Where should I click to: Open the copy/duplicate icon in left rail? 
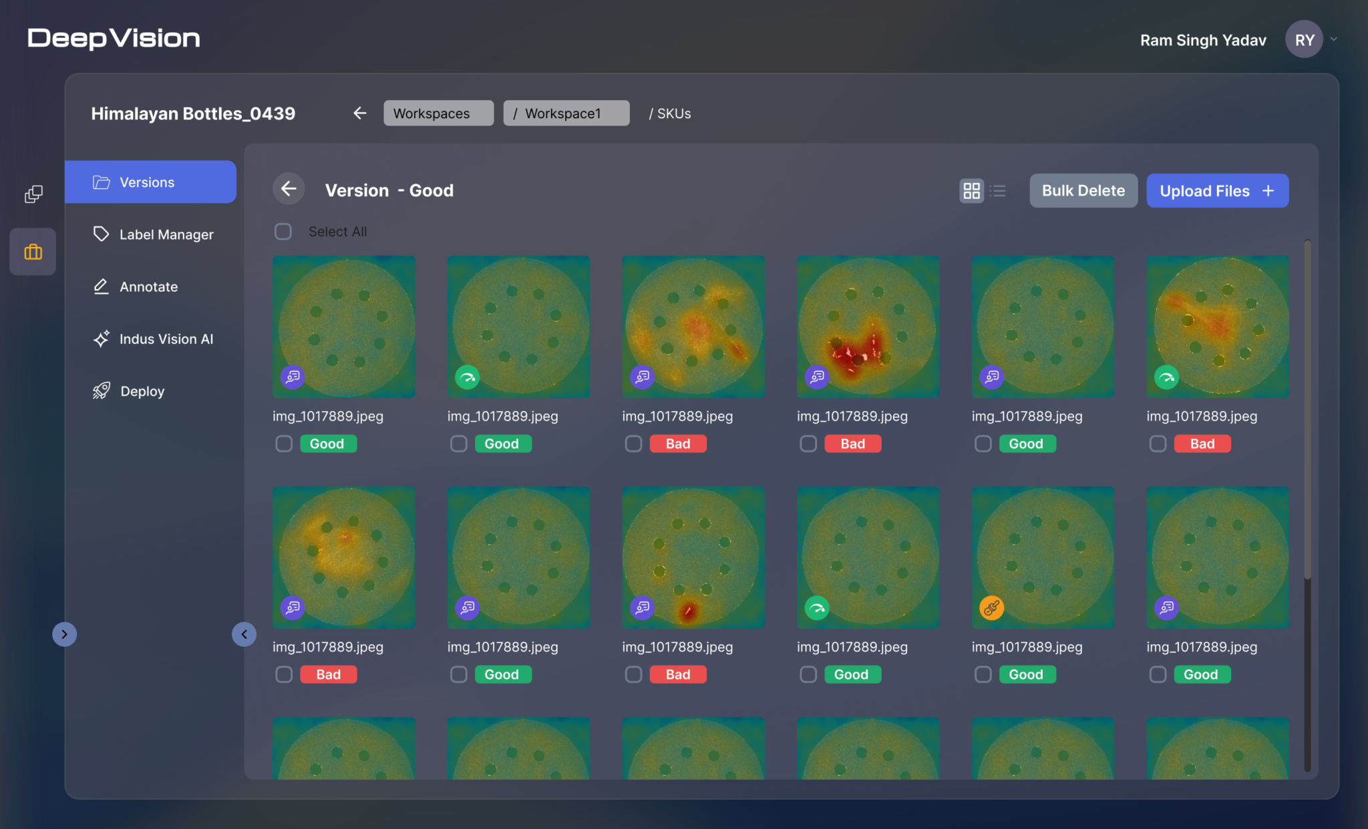tap(33, 194)
